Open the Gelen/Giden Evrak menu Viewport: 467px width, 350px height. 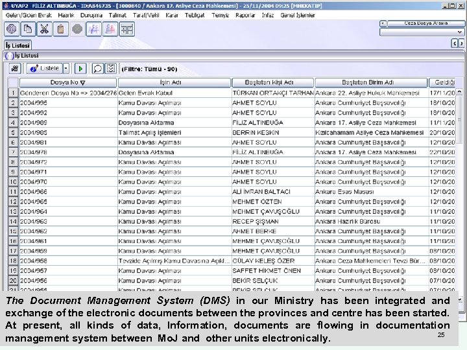(x=29, y=15)
